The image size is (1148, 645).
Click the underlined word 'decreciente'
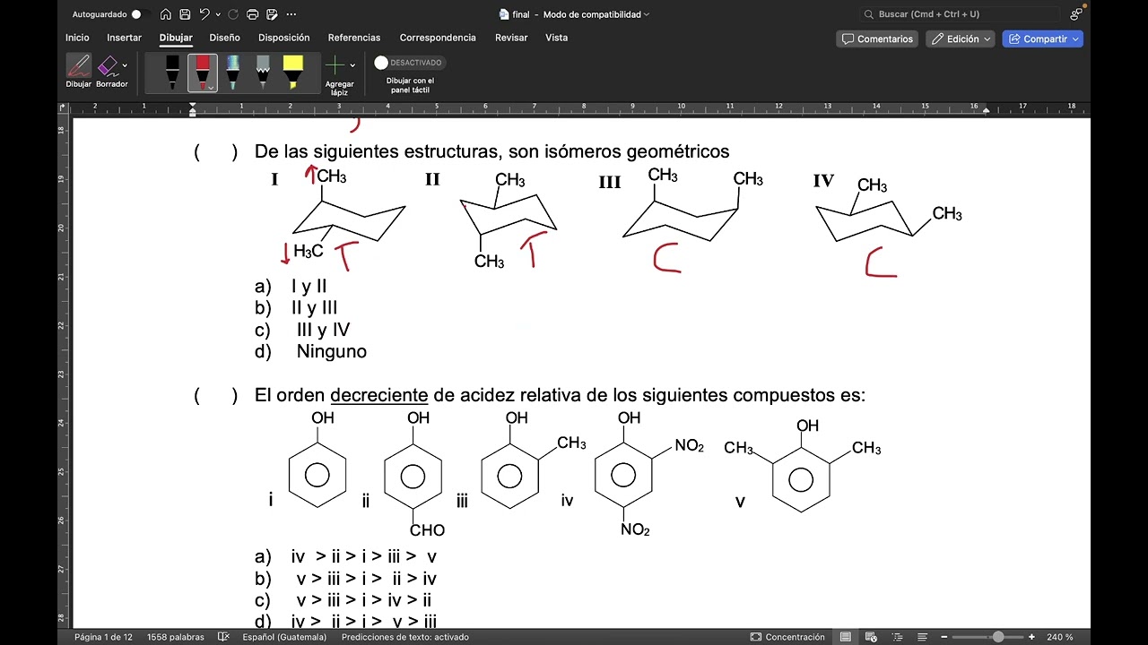pos(379,395)
